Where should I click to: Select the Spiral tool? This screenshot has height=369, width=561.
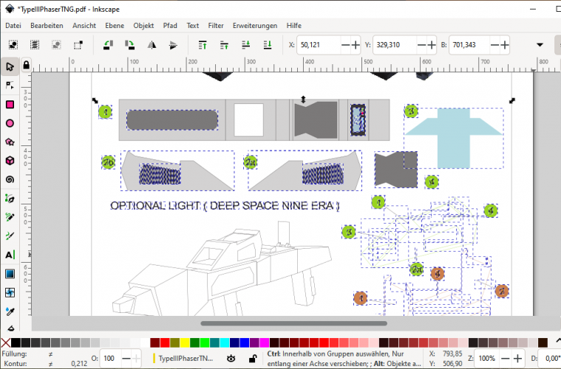[10, 179]
